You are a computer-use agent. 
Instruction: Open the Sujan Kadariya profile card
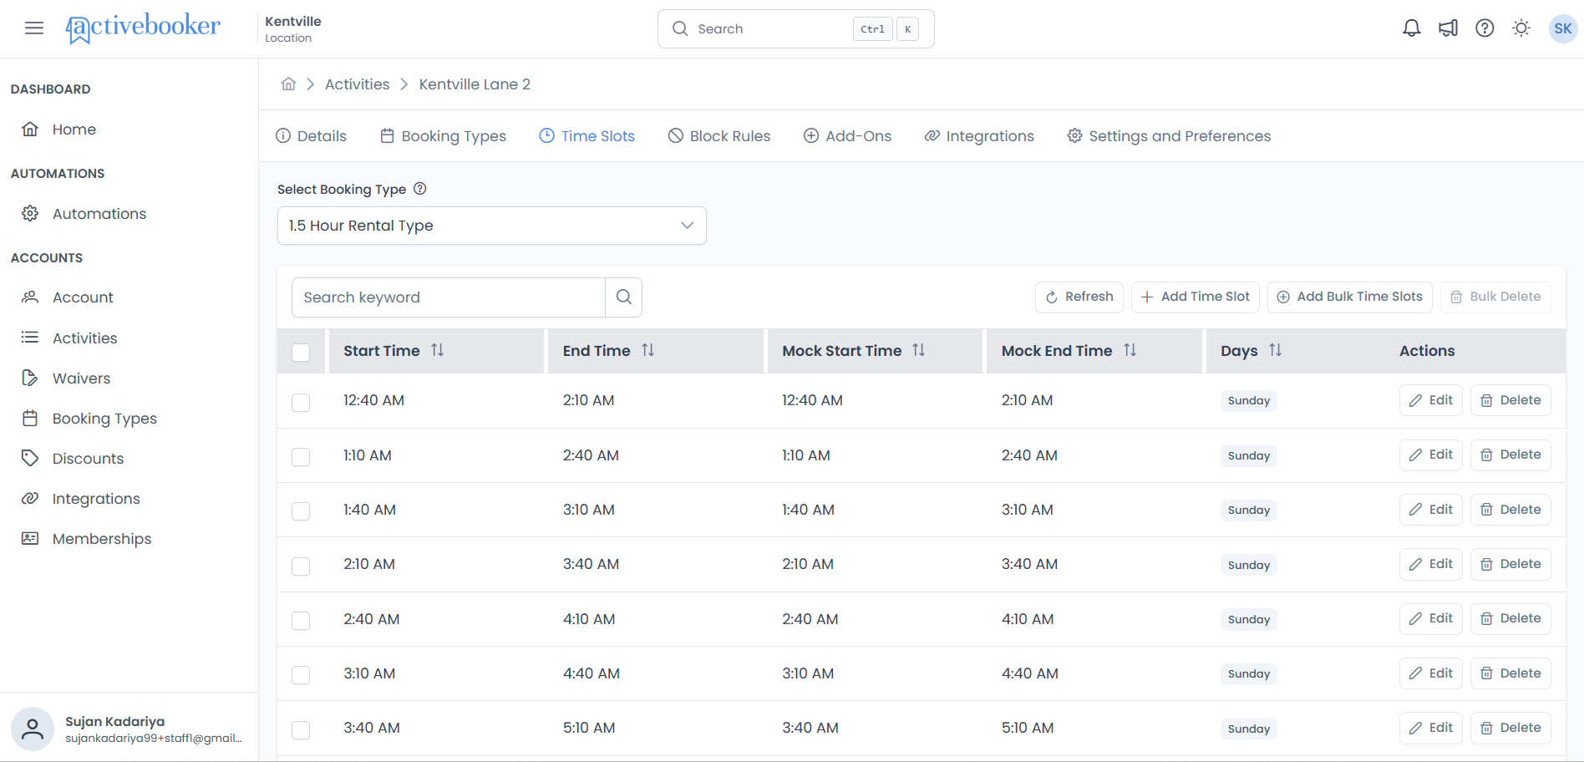click(x=129, y=729)
